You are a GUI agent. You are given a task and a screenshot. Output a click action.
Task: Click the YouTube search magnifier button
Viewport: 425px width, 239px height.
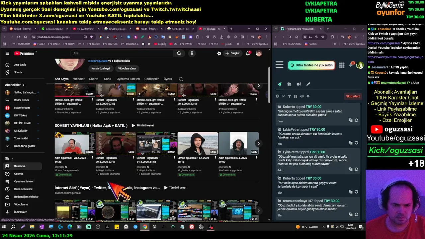click(179, 53)
